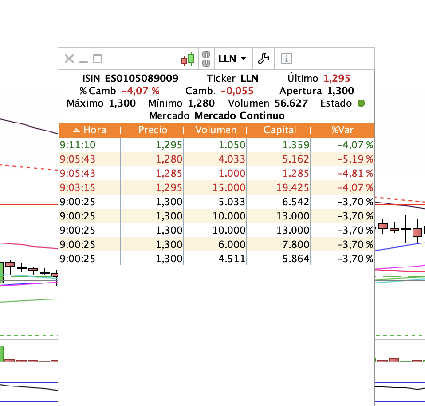Image resolution: width=425 pixels, height=406 pixels.
Task: Select the trade row priced 1,280
Action: tap(216, 159)
